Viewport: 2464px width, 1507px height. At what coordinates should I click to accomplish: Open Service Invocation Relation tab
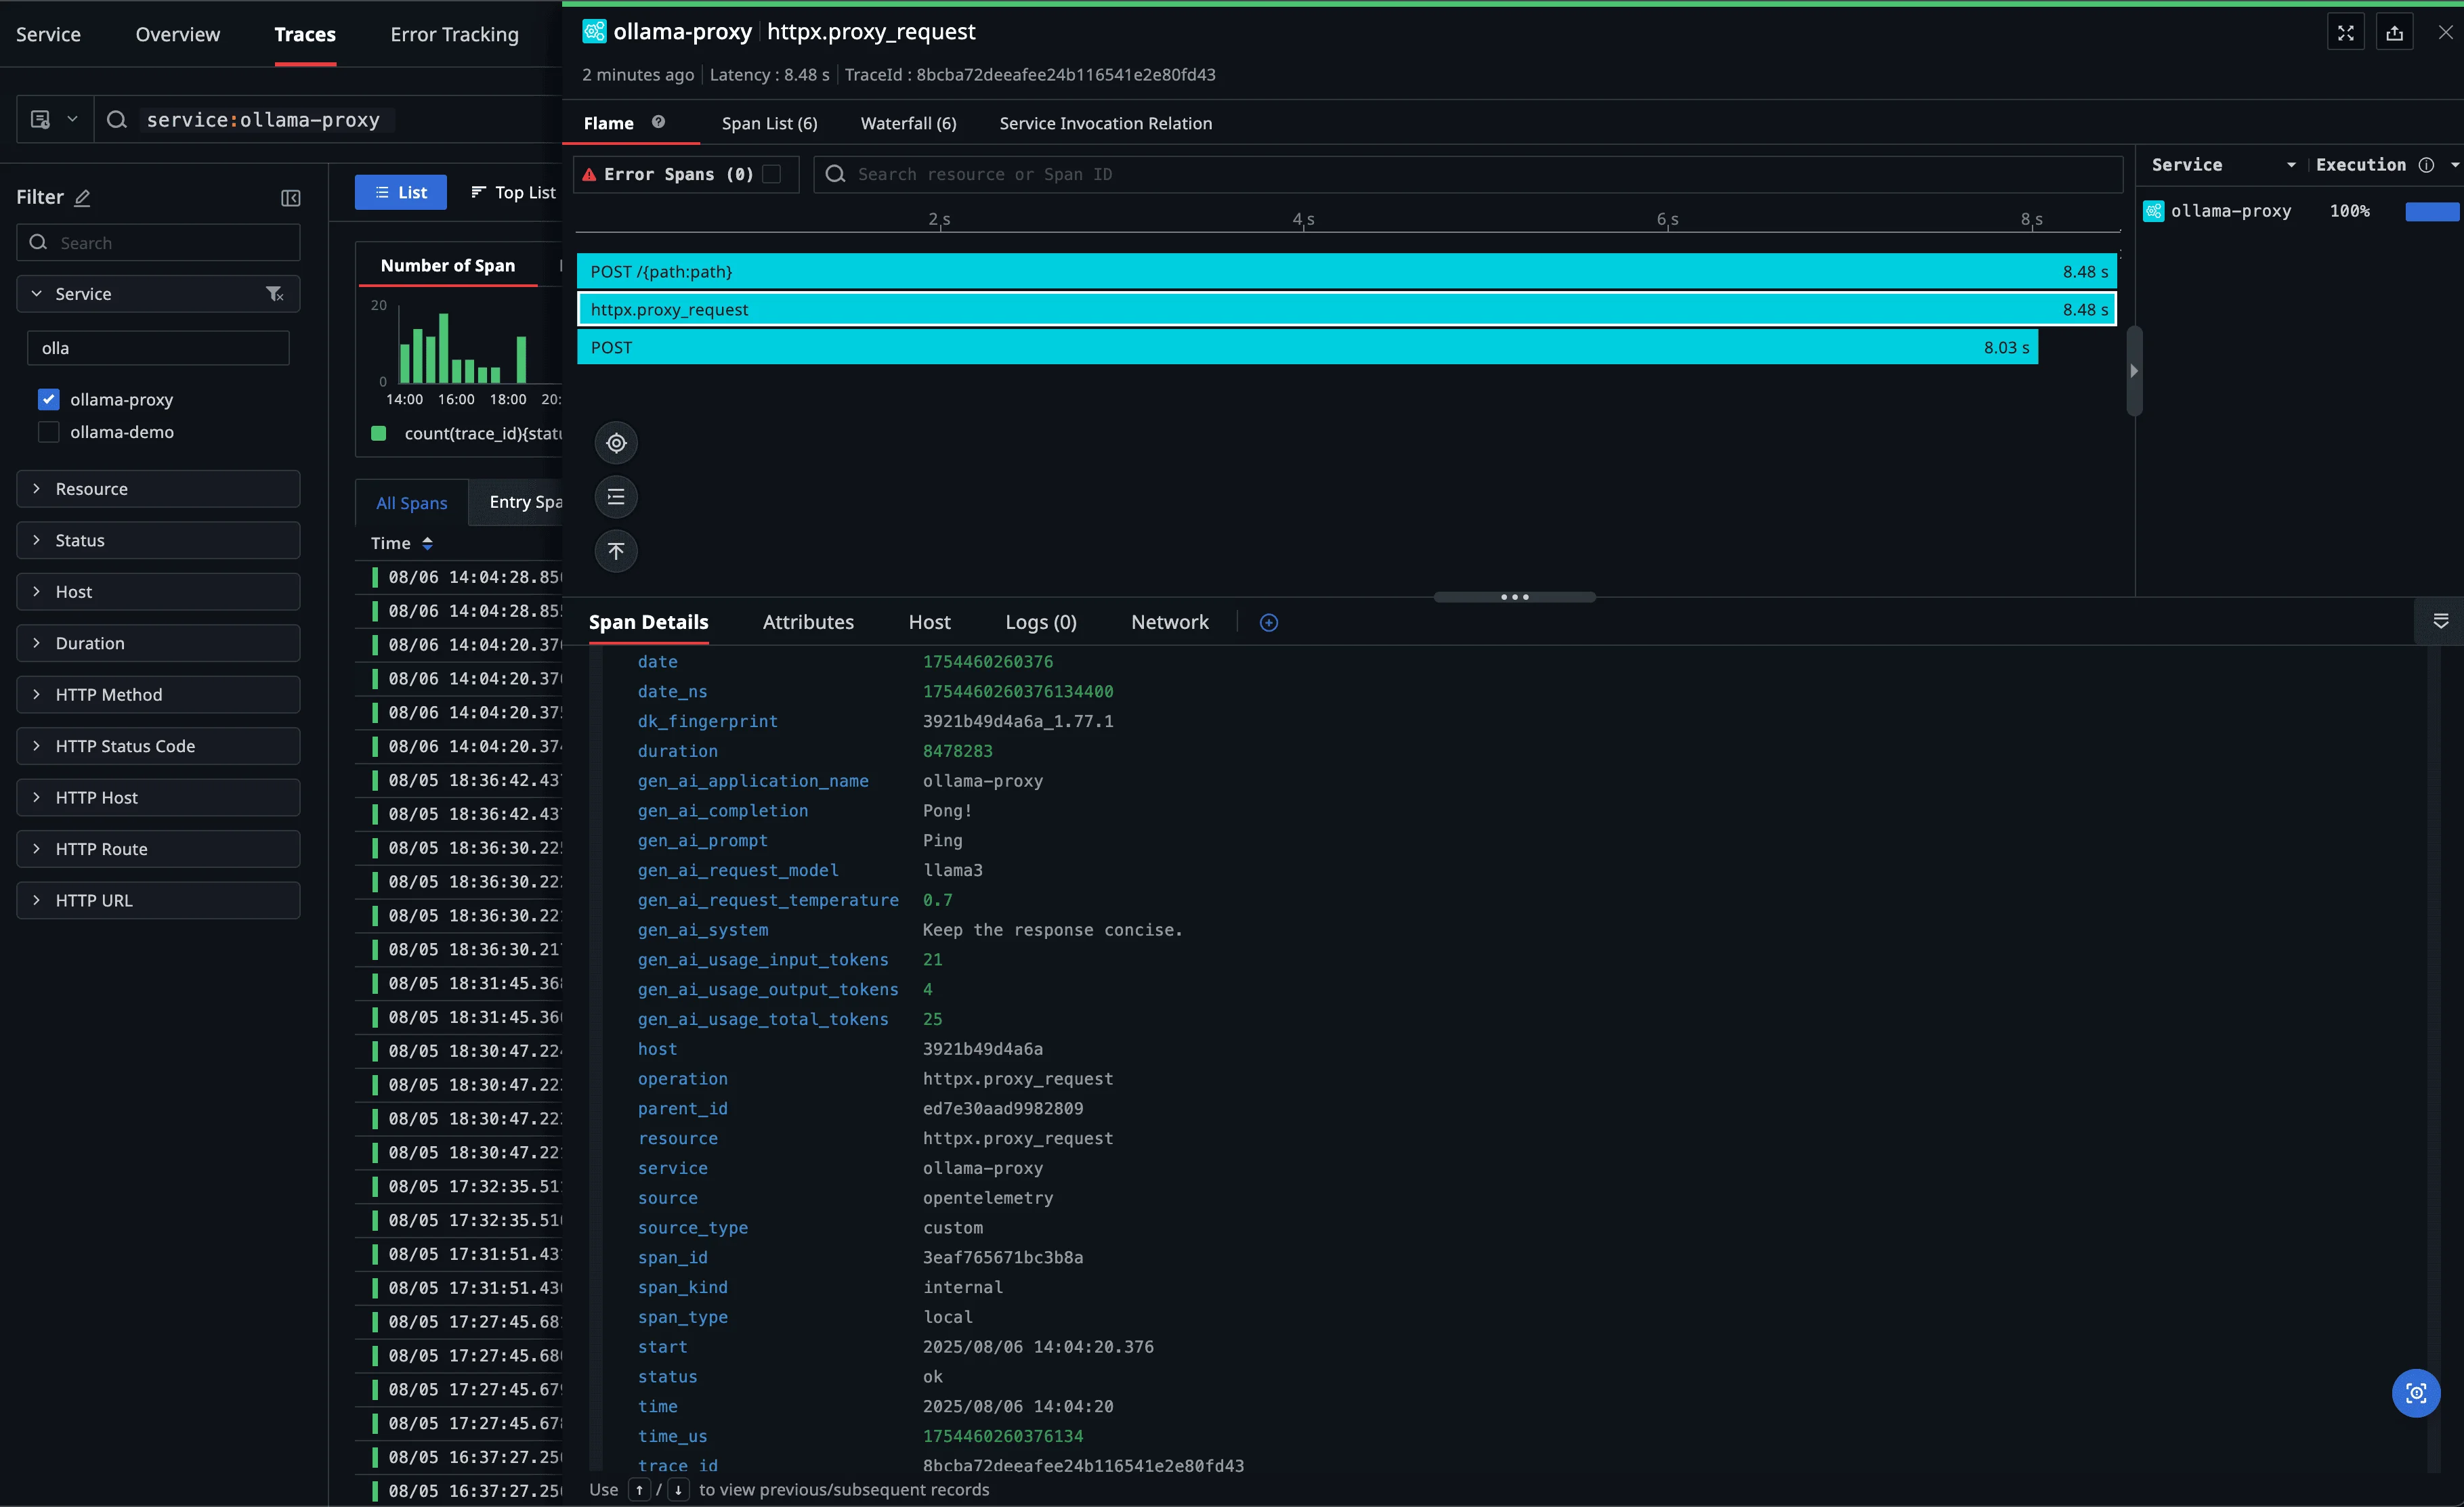[x=1105, y=123]
